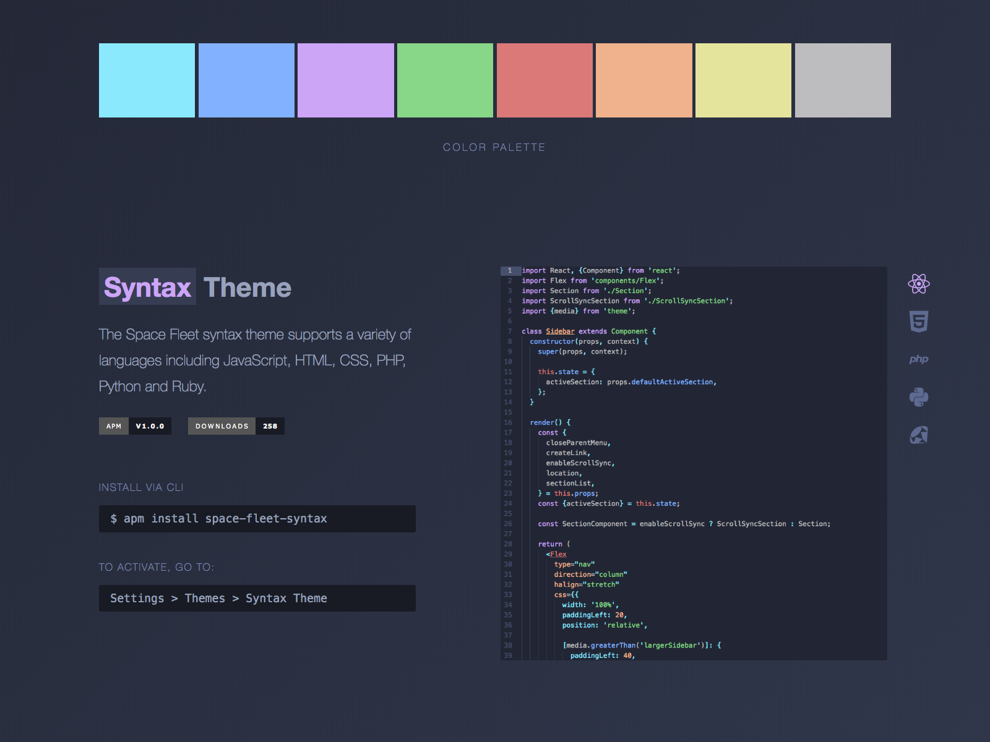Open the APM v1.0.0 badge
This screenshot has height=742, width=990.
click(135, 426)
